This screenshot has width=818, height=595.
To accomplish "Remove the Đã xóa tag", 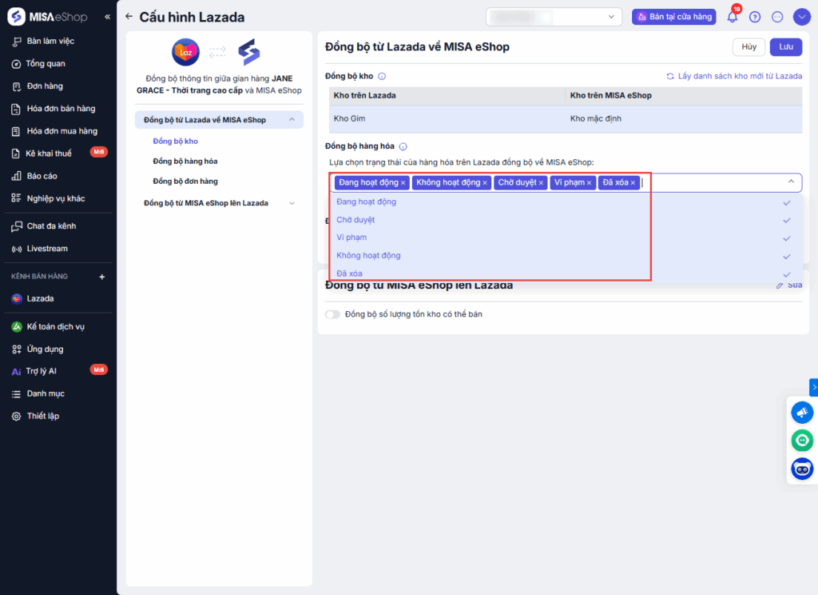I will [633, 183].
